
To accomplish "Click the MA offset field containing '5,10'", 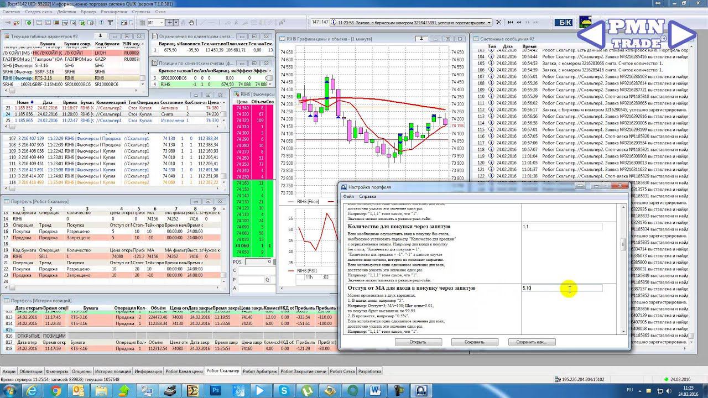I will point(562,288).
